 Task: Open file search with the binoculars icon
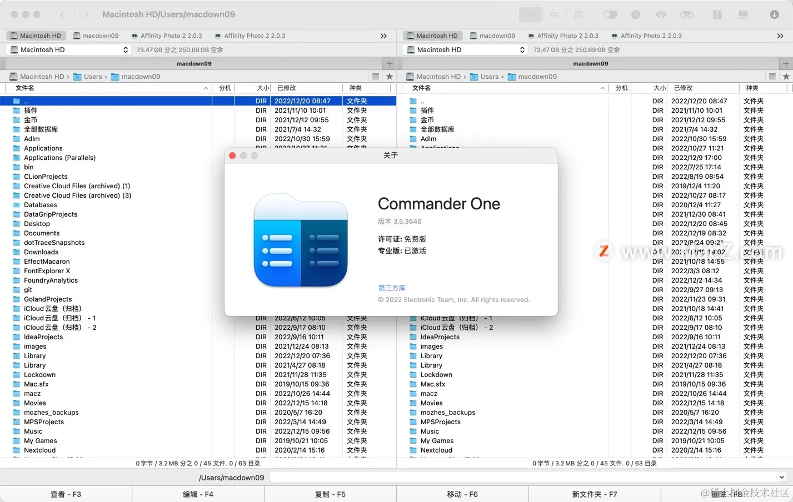[x=687, y=14]
